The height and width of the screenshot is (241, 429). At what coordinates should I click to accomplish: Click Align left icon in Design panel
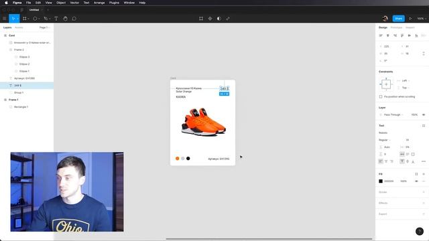pos(381,35)
